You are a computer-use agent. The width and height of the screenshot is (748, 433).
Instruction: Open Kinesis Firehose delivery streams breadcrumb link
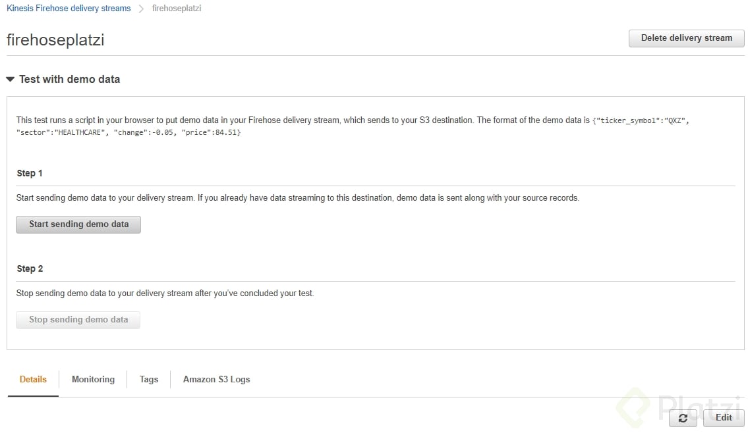(x=69, y=8)
